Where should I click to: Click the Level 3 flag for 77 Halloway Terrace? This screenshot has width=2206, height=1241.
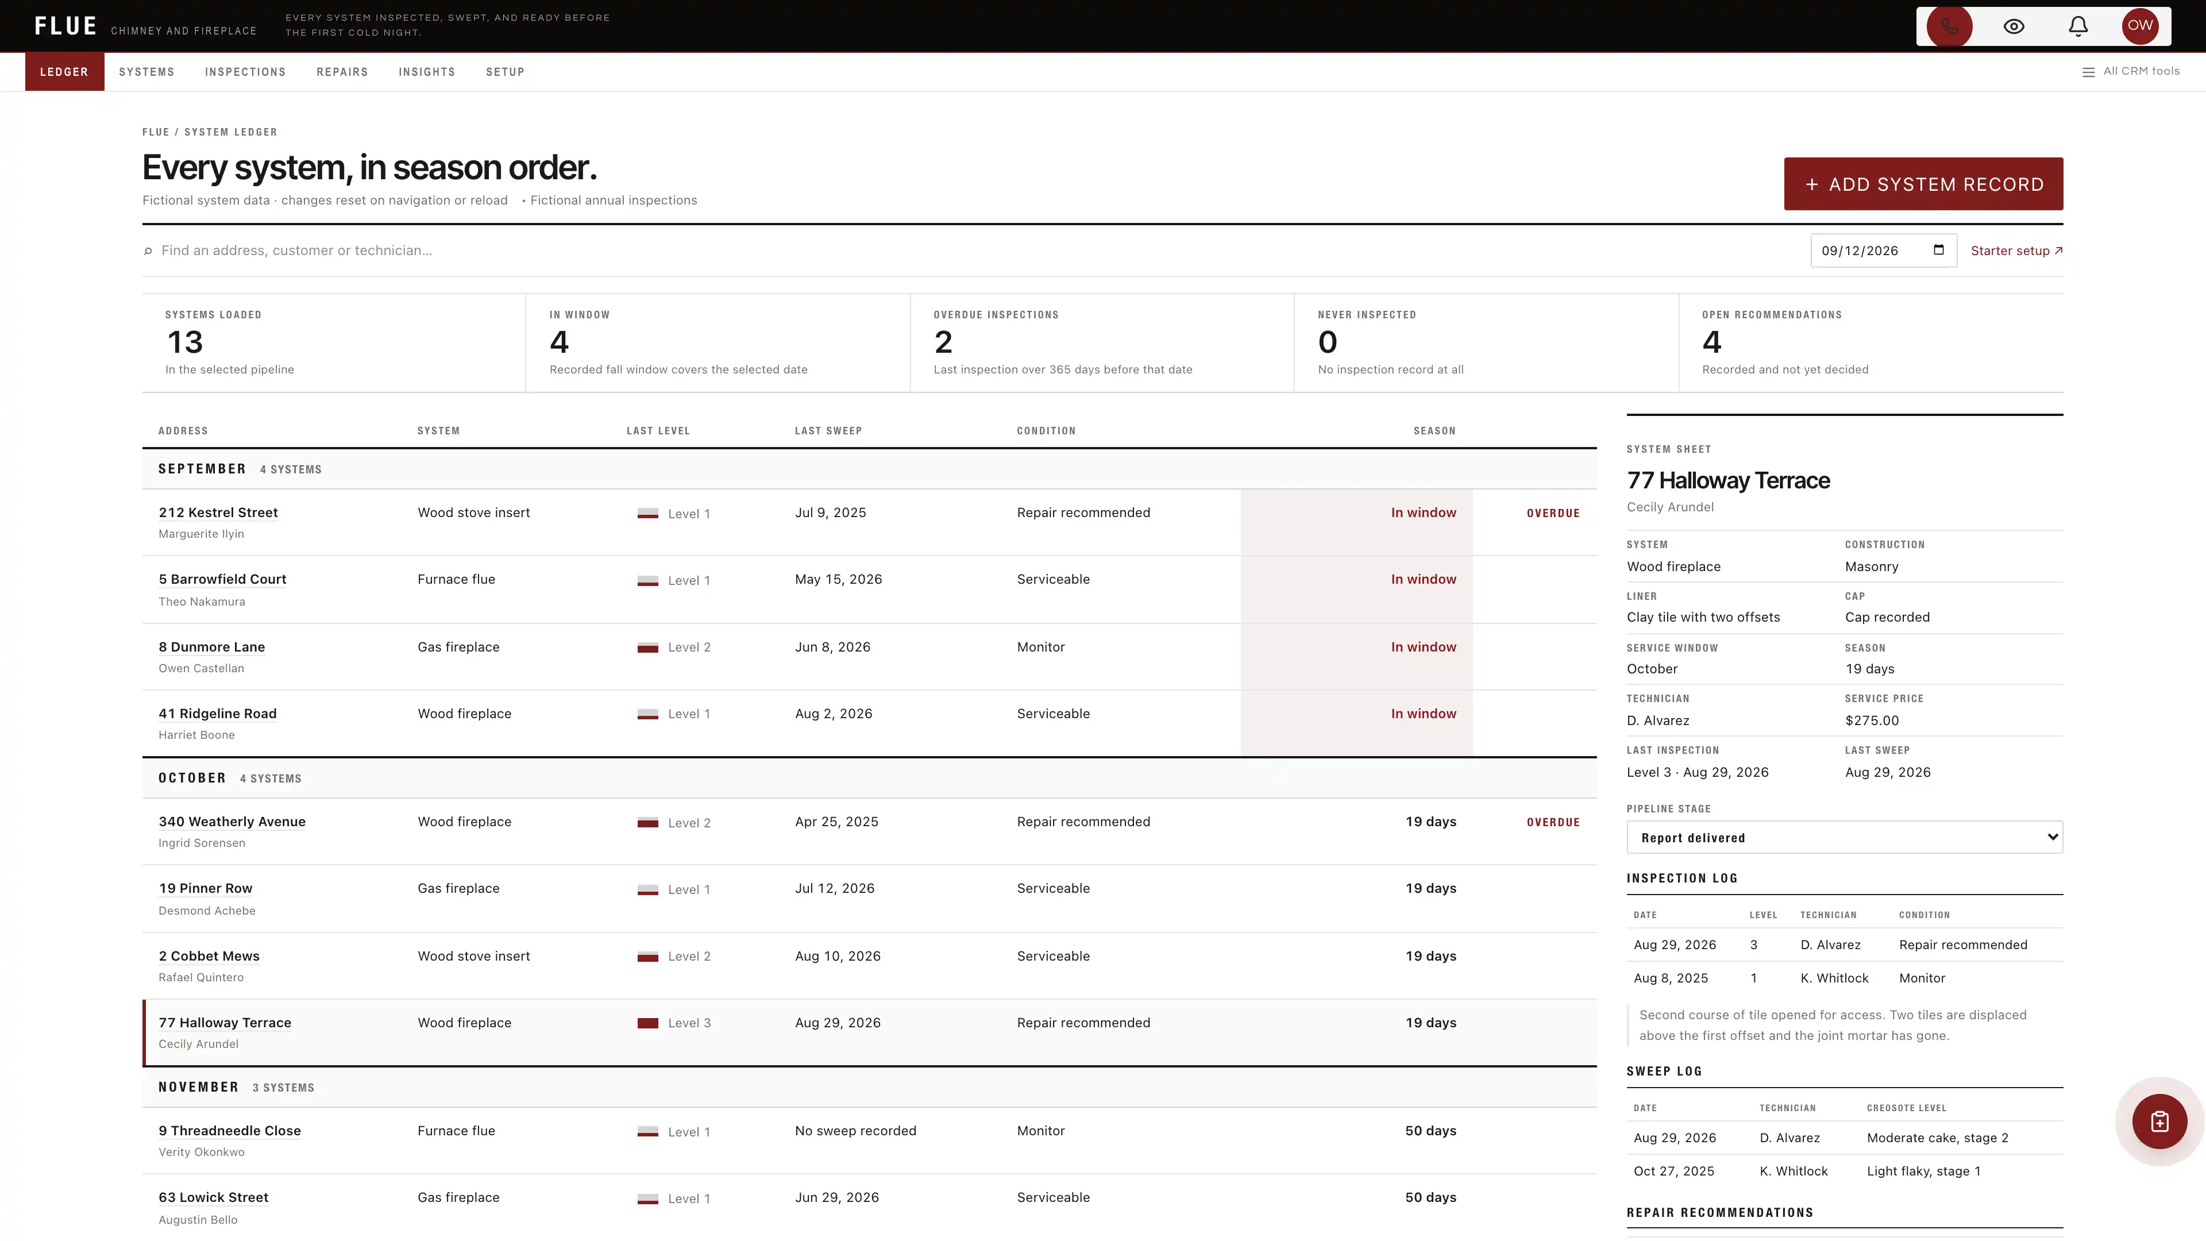(x=647, y=1023)
